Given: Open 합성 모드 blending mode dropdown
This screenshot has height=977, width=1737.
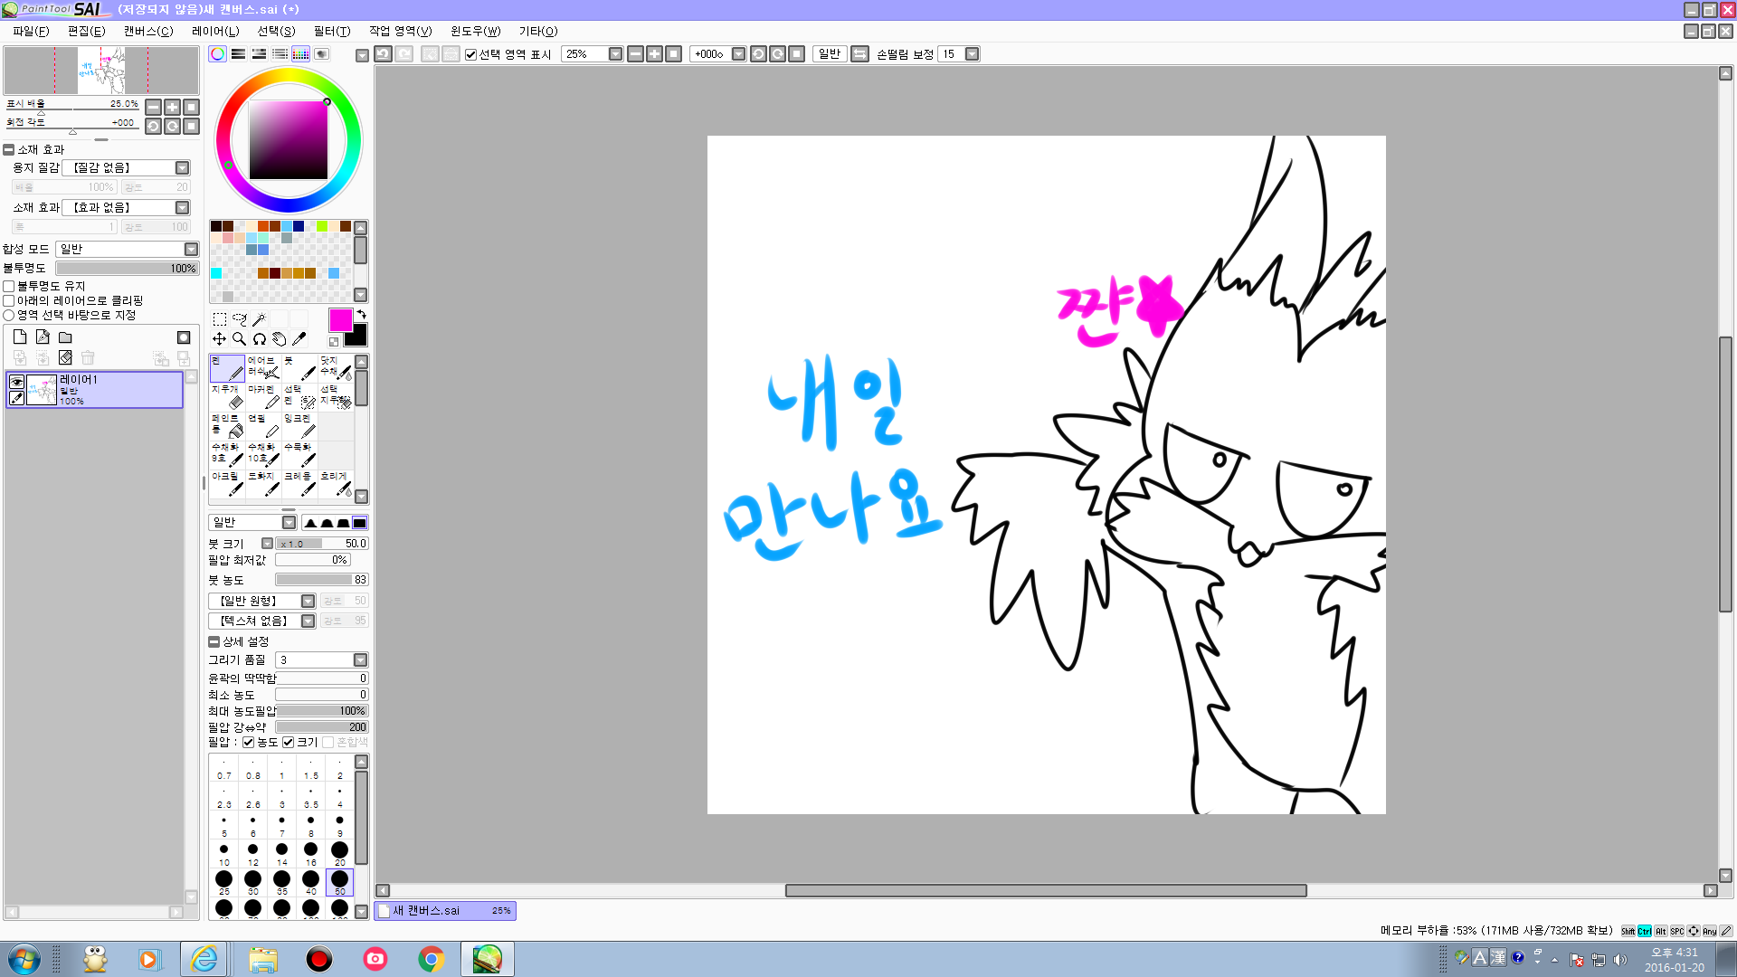Looking at the screenshot, I should click(191, 250).
